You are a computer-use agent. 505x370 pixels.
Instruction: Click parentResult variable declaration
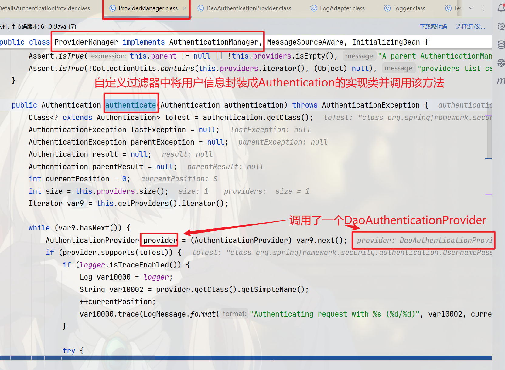(118, 167)
